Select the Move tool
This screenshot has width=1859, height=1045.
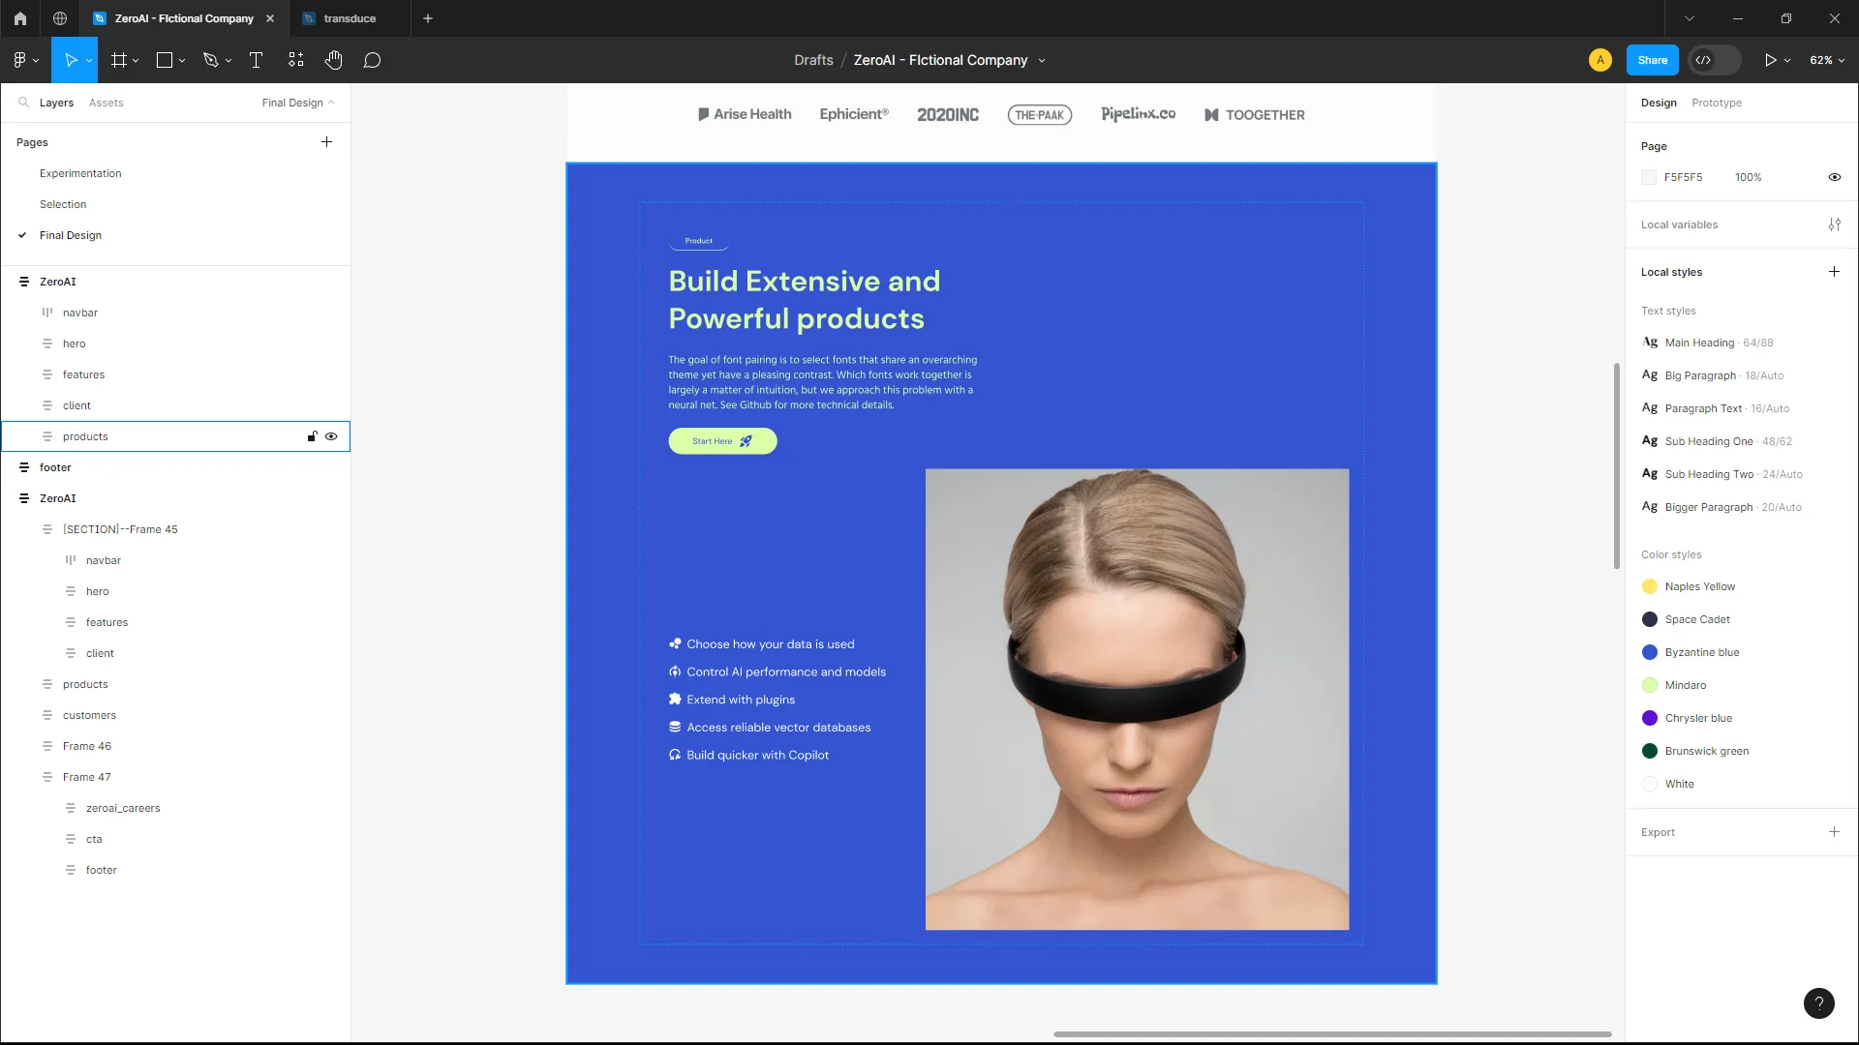pyautogui.click(x=70, y=60)
